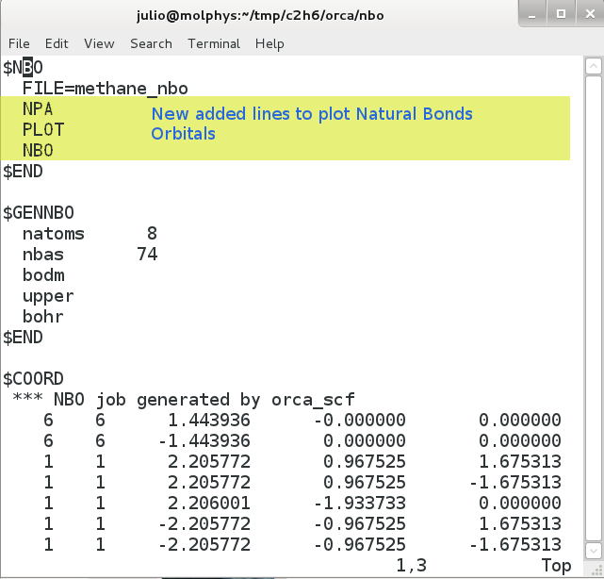This screenshot has height=579, width=604.
Task: Place cursor on $GENNBO header
Action: pyautogui.click(x=39, y=213)
